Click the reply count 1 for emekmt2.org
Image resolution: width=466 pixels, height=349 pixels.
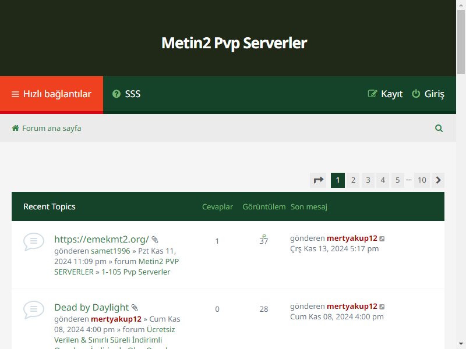pyautogui.click(x=217, y=241)
